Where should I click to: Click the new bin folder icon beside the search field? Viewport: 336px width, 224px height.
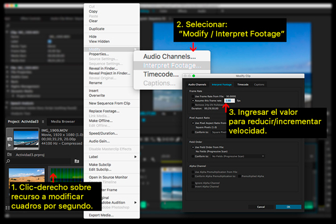pyautogui.click(x=76, y=161)
